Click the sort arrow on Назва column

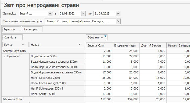(79, 45)
